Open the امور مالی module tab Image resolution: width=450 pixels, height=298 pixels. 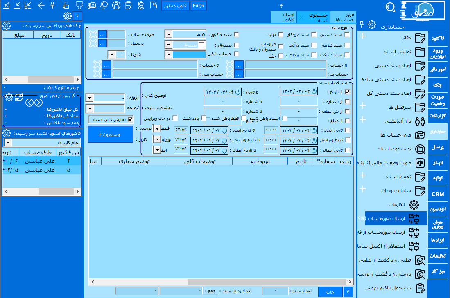point(438,69)
